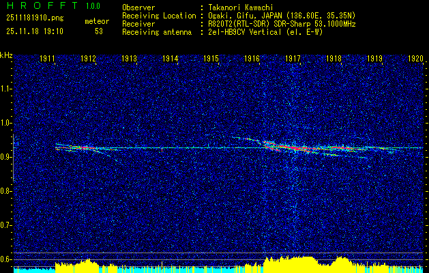Viewport: 429px width, 273px height.
Task: Click the timestamp 25.11.18 19:10
Action: [x=35, y=31]
